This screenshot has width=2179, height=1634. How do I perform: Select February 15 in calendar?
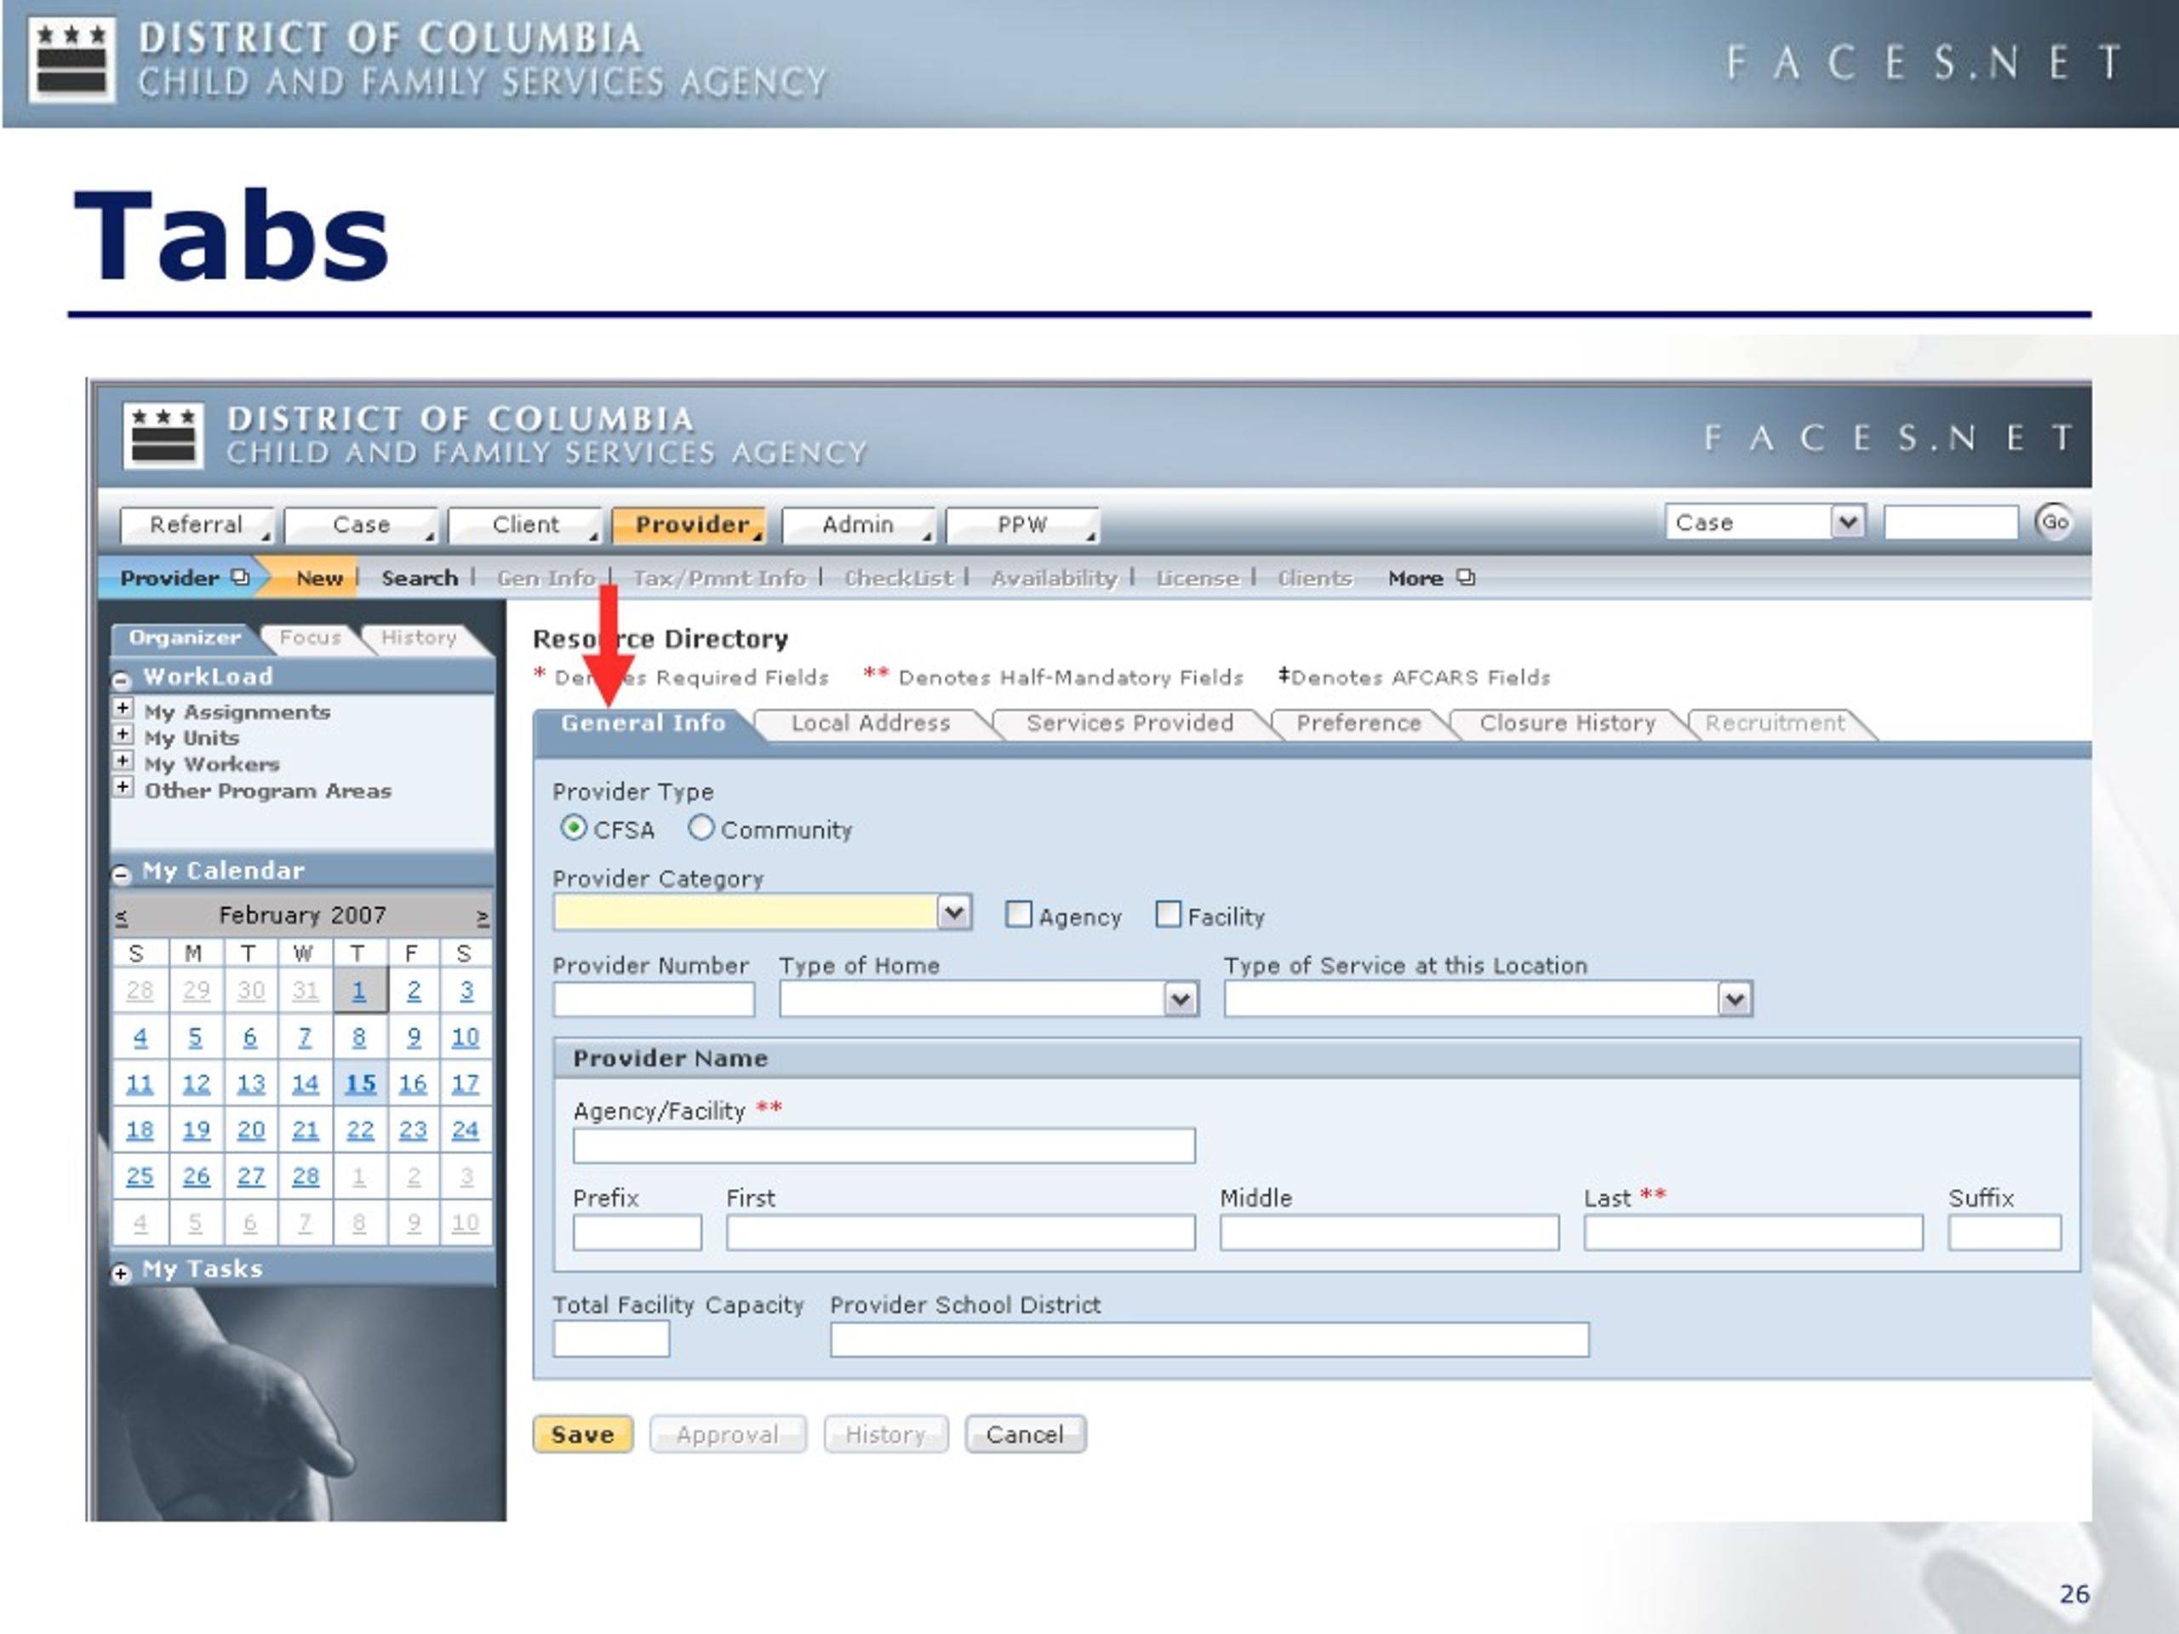click(361, 1083)
